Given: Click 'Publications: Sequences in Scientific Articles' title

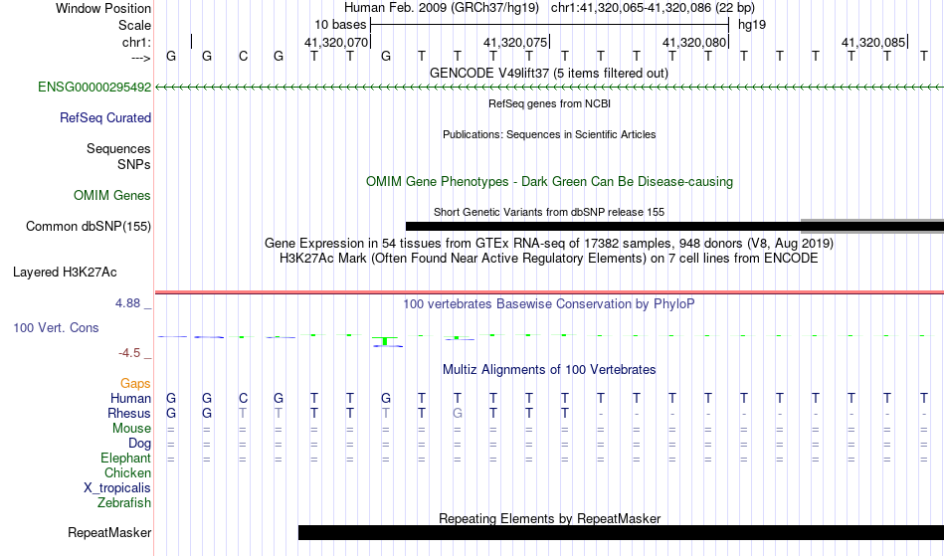Looking at the screenshot, I should tap(549, 134).
